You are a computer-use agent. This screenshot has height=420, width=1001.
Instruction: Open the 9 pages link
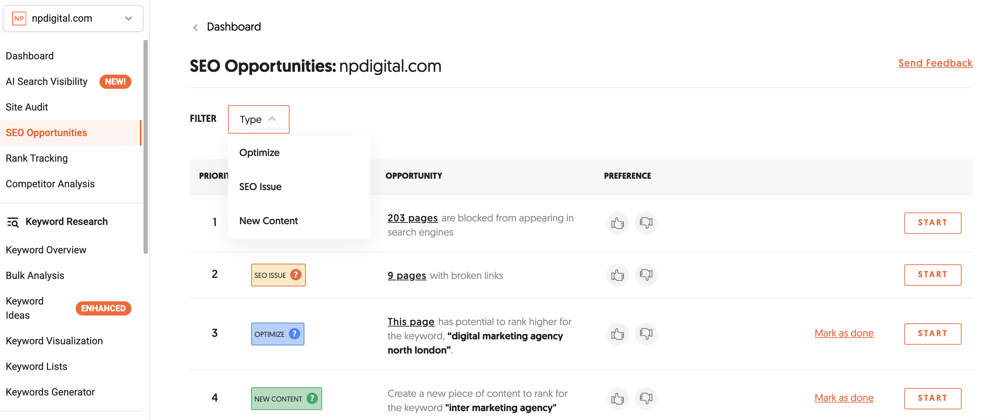tap(406, 276)
